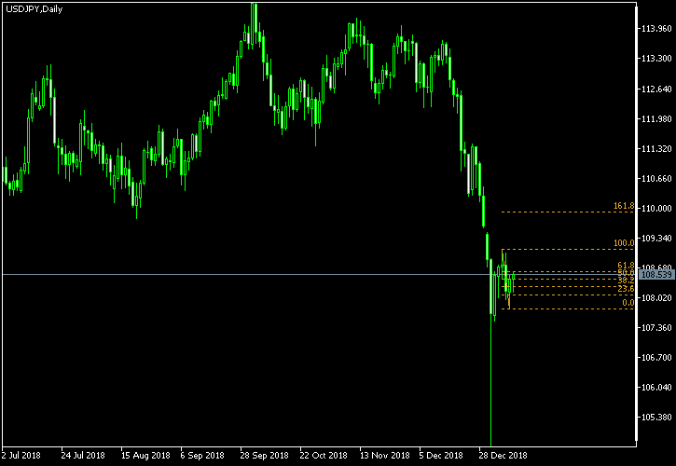Viewport: 676px width, 466px height.
Task: Click the current price tag 108.539
Action: (x=656, y=275)
